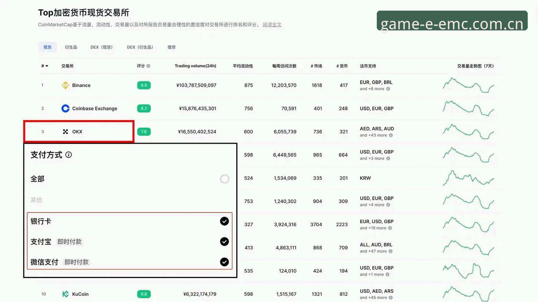
Task: Switch to the 现货 tab
Action: [47, 47]
